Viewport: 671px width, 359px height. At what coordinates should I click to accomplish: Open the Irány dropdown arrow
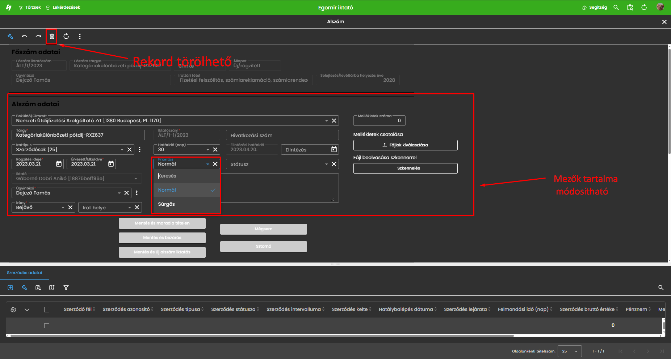coord(63,208)
